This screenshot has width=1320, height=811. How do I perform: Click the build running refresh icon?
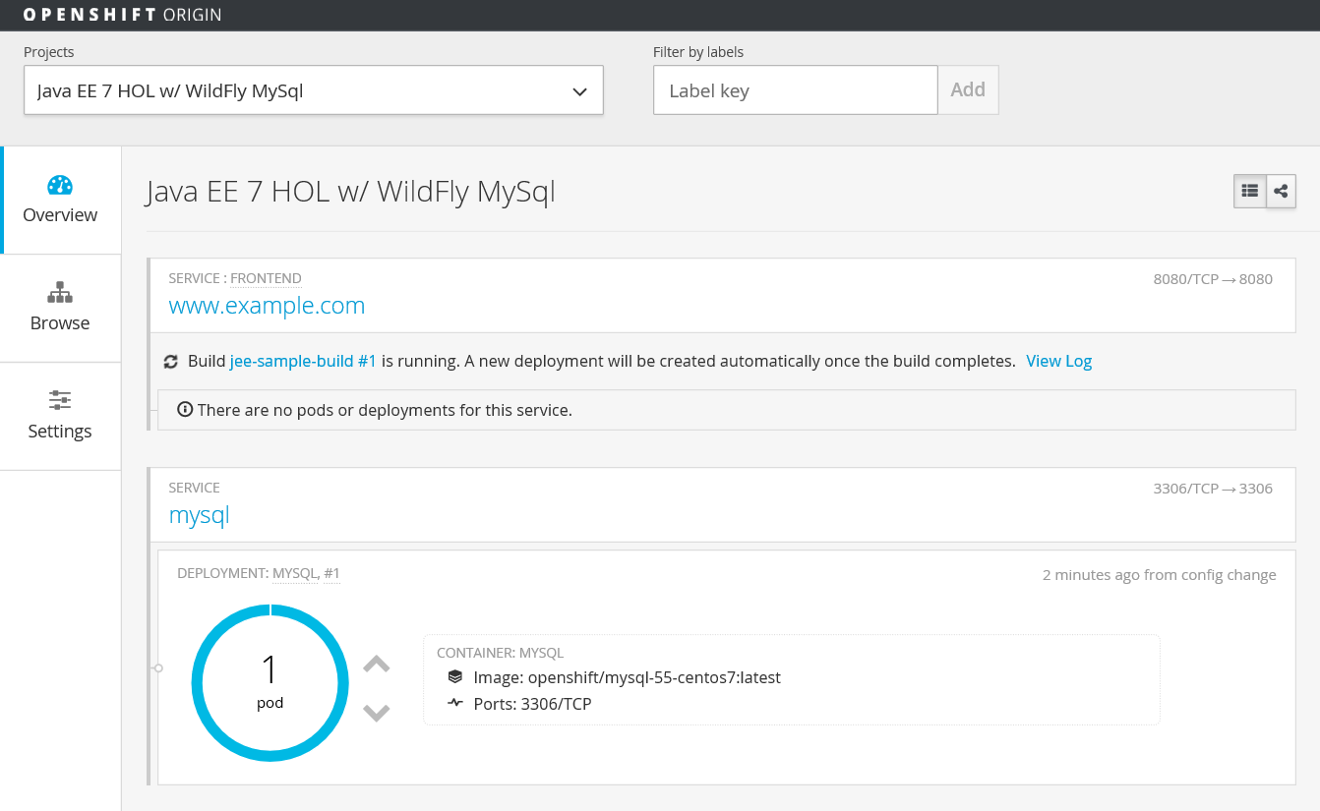click(170, 361)
